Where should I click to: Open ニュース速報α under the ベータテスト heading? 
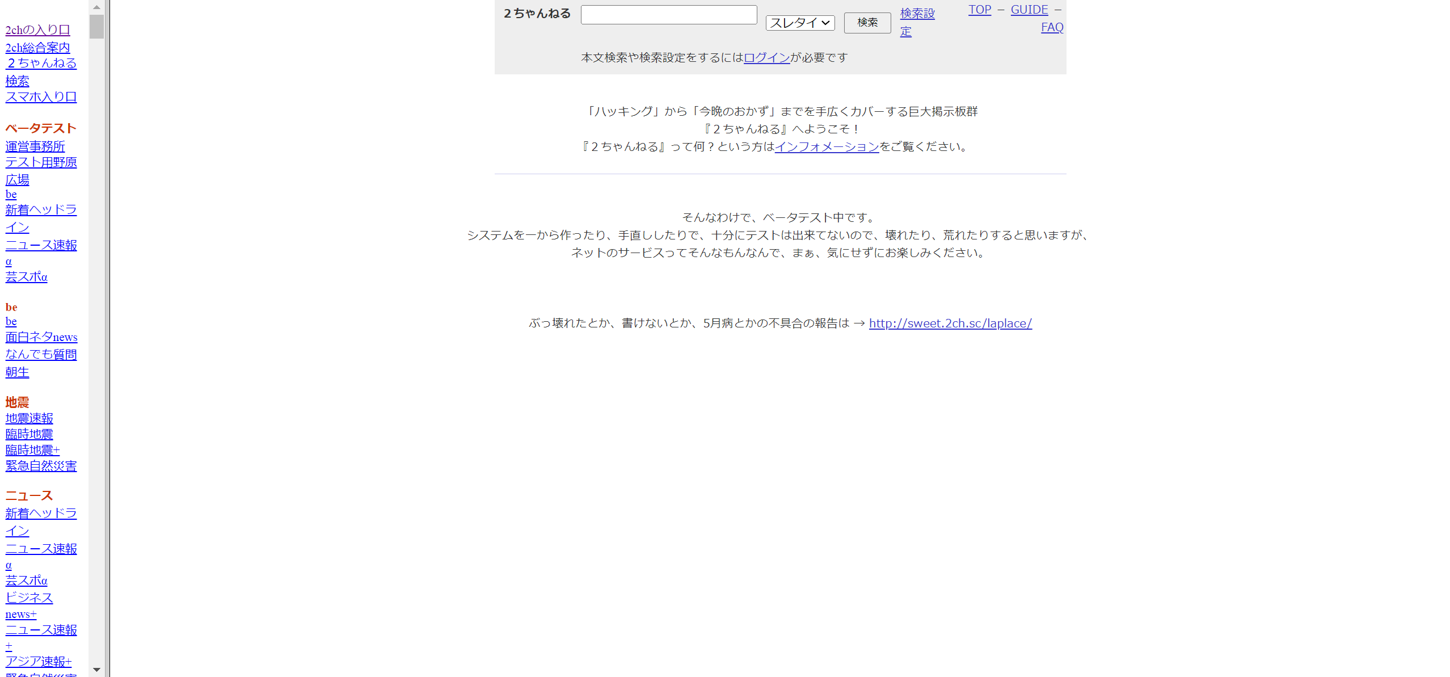click(x=41, y=253)
